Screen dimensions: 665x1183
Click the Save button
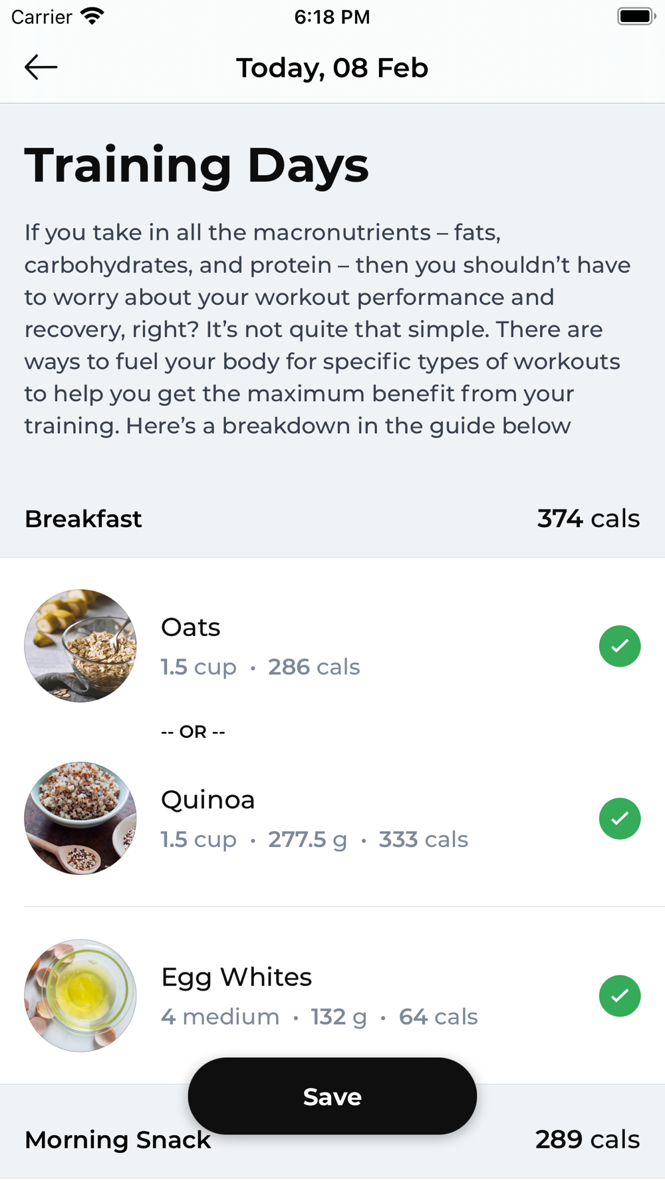[x=332, y=1096]
